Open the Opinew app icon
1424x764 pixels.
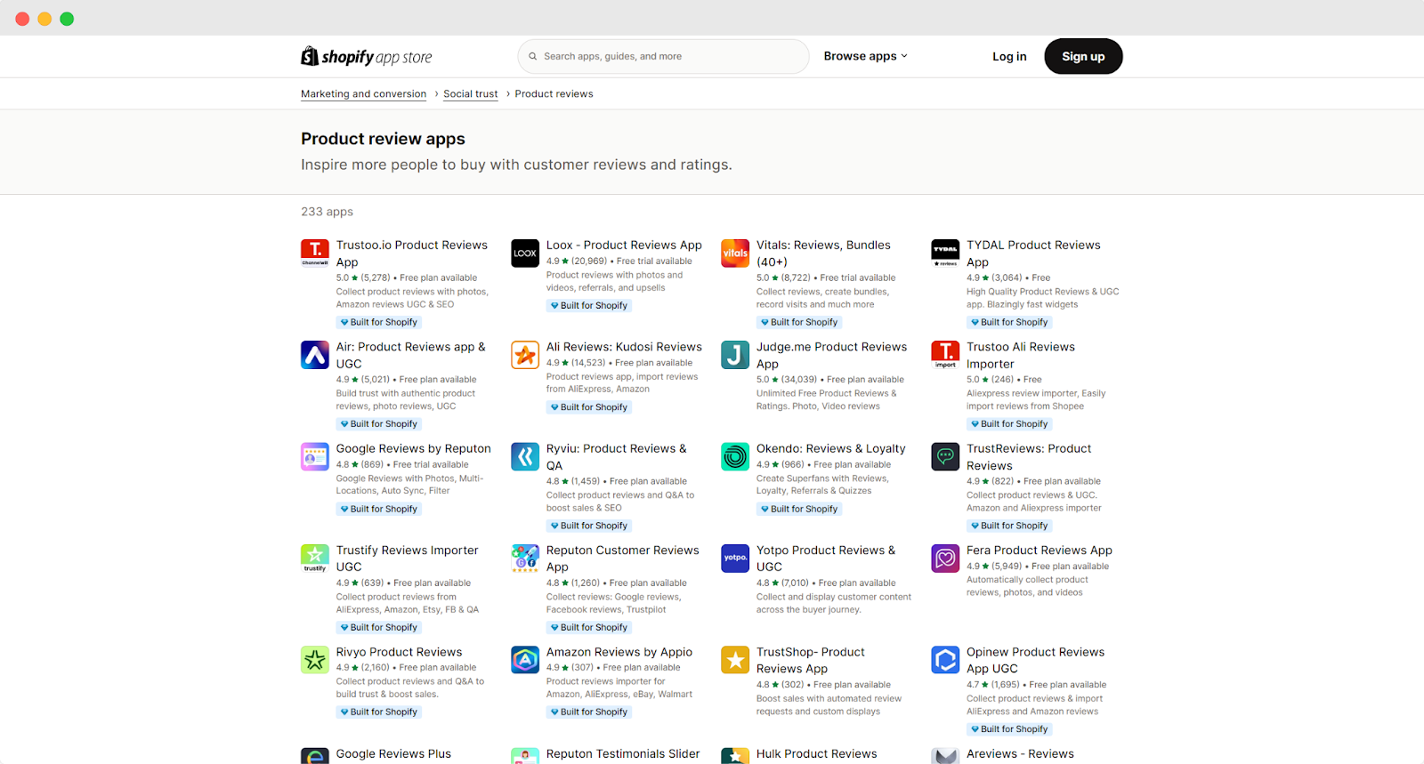pyautogui.click(x=945, y=660)
